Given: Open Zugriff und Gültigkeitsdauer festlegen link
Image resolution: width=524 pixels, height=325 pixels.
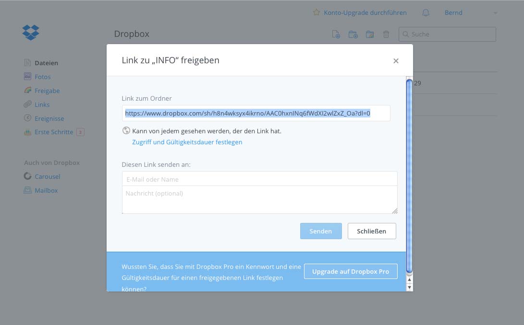Looking at the screenshot, I should coord(187,142).
